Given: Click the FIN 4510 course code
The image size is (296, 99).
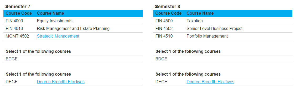Looking at the screenshot, I should [164, 36].
